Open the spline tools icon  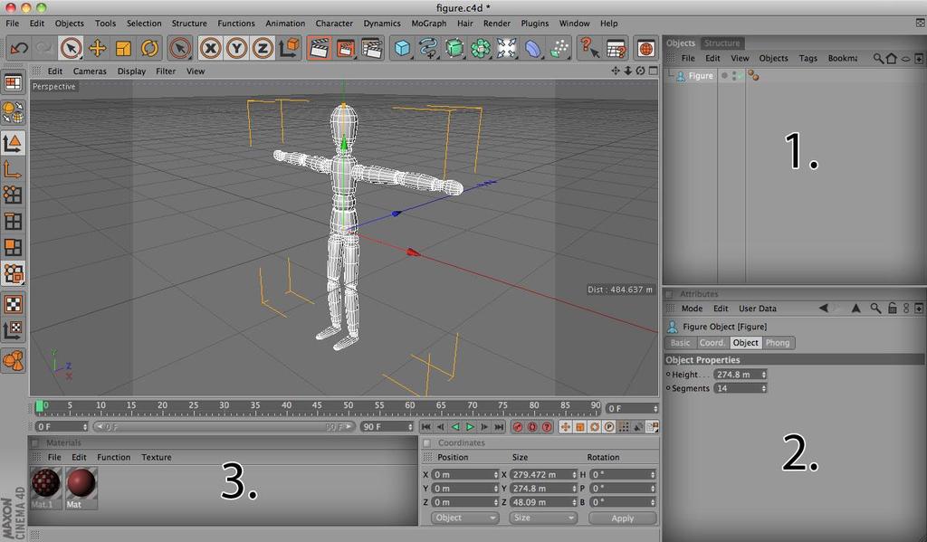click(428, 48)
